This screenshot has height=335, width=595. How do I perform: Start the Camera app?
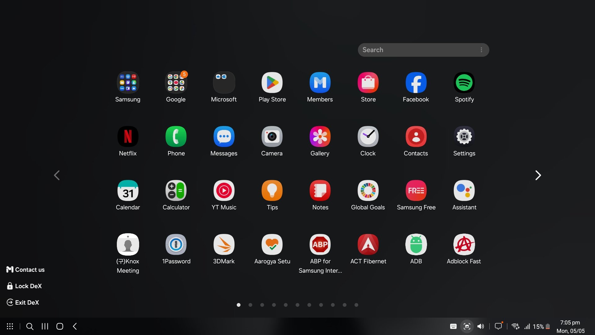[272, 136]
